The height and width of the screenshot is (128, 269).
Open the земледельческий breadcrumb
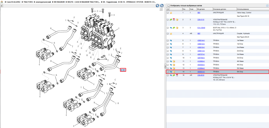[x=43, y=2]
